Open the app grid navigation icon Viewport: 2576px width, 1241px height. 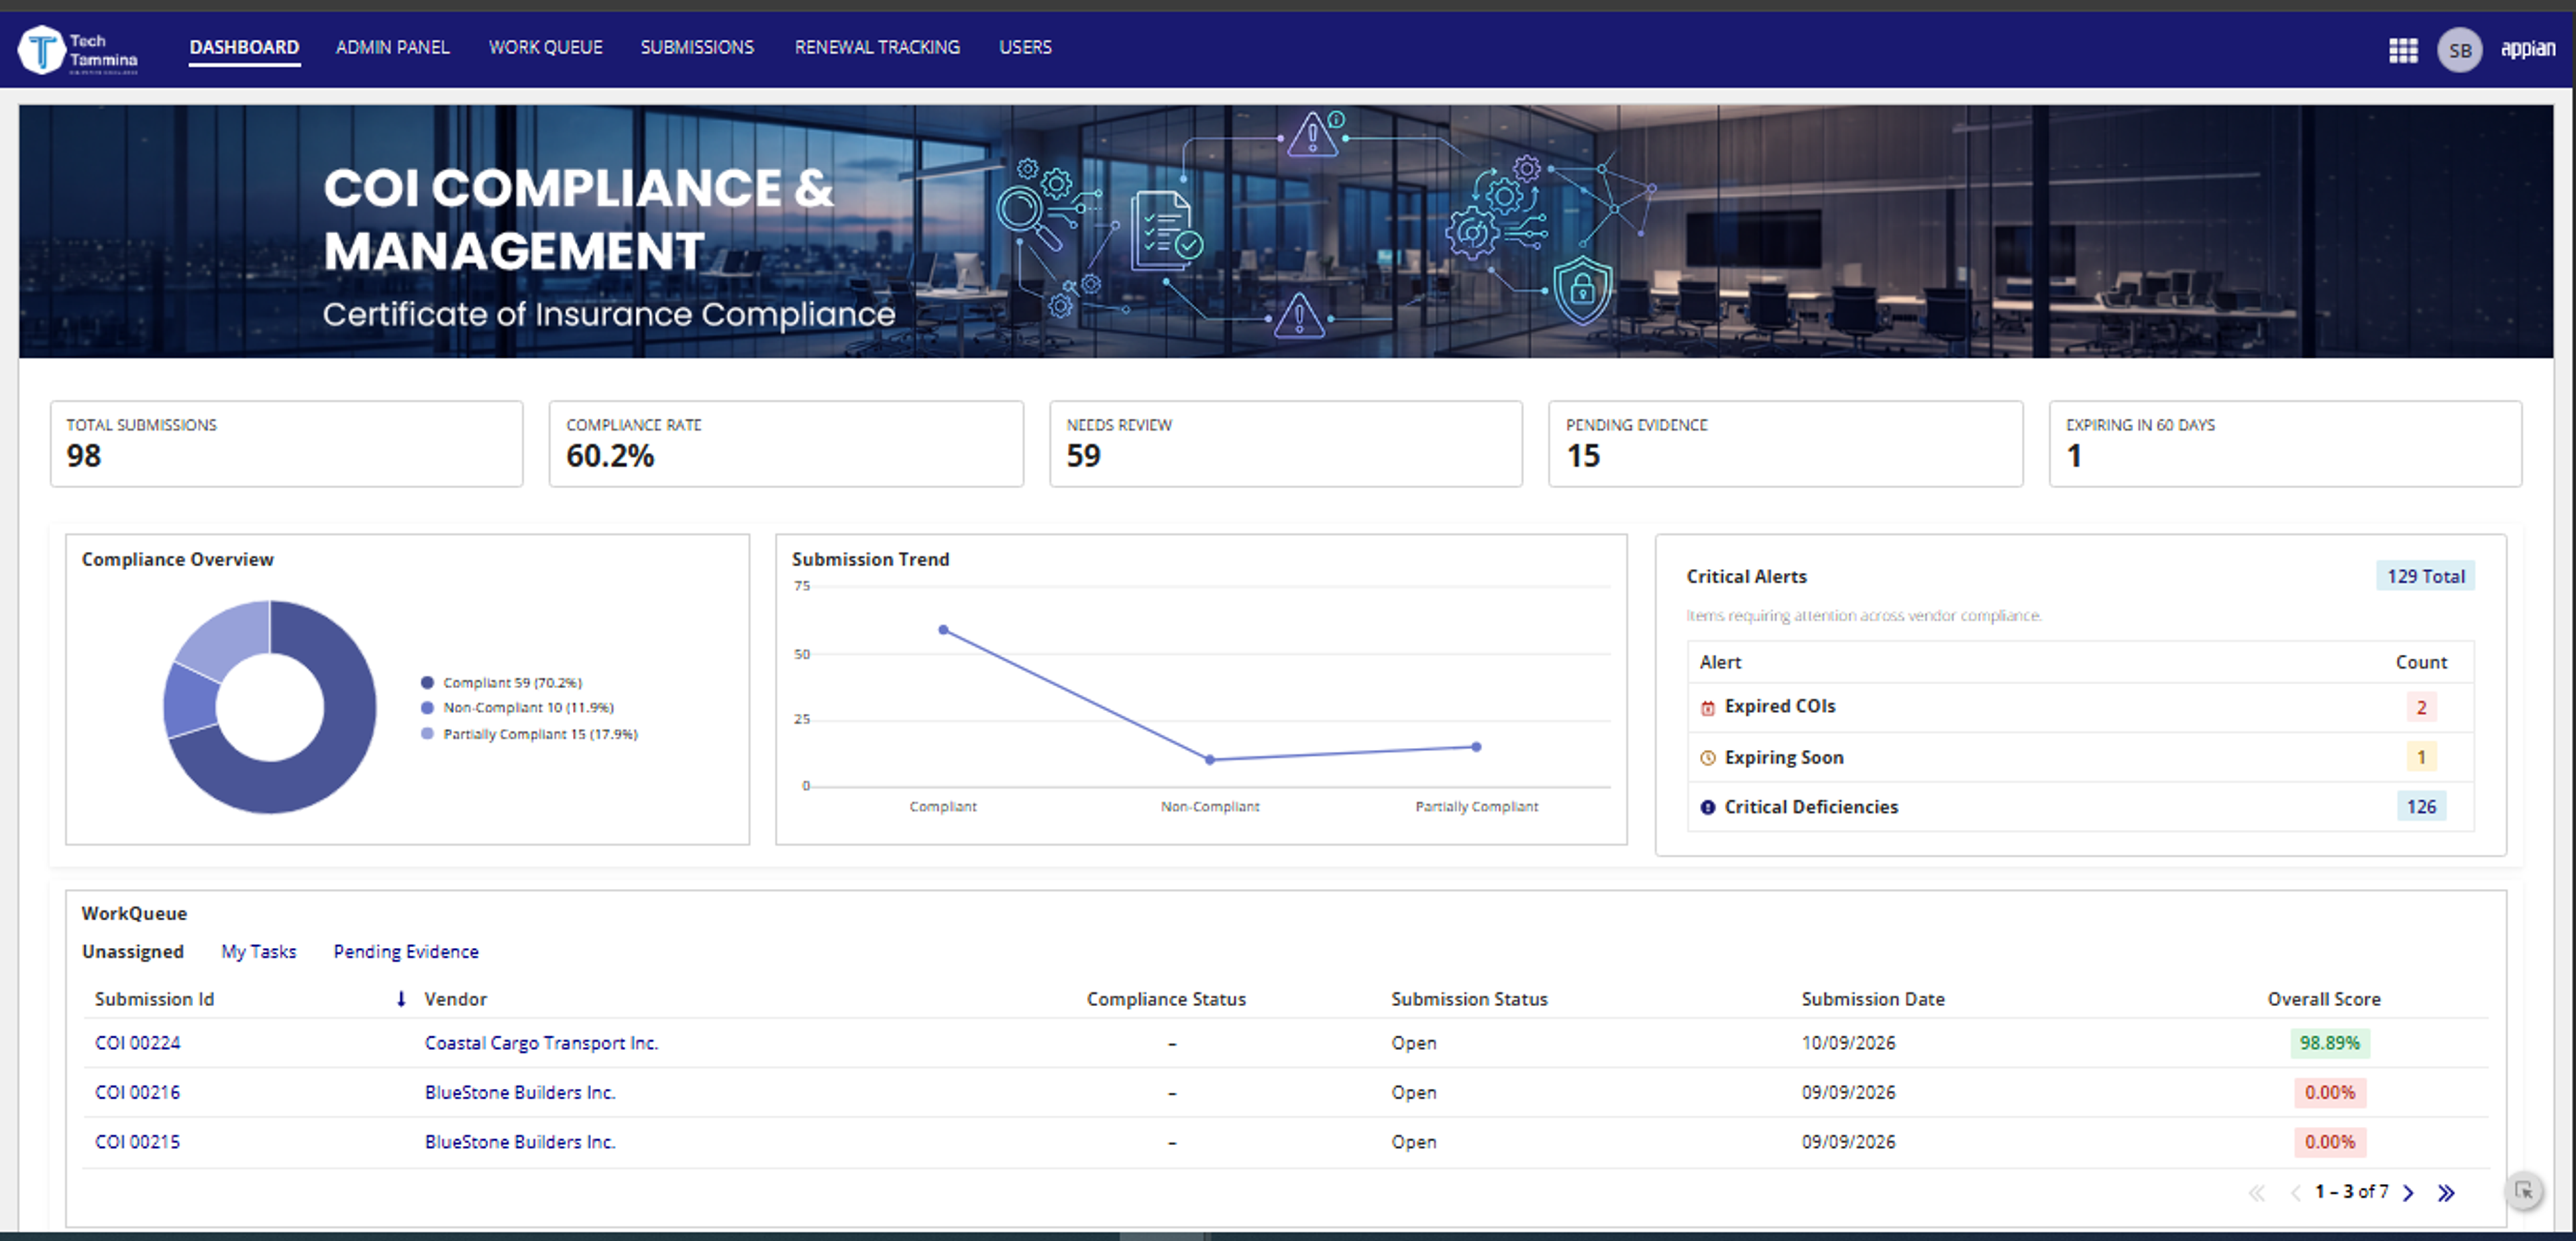2403,50
